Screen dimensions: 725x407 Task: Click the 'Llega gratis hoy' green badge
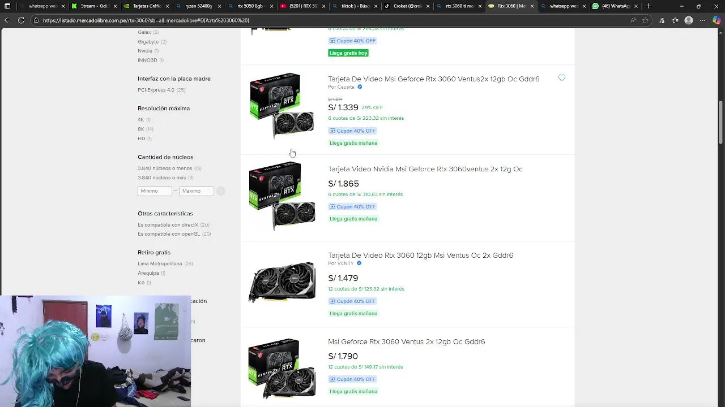(348, 53)
